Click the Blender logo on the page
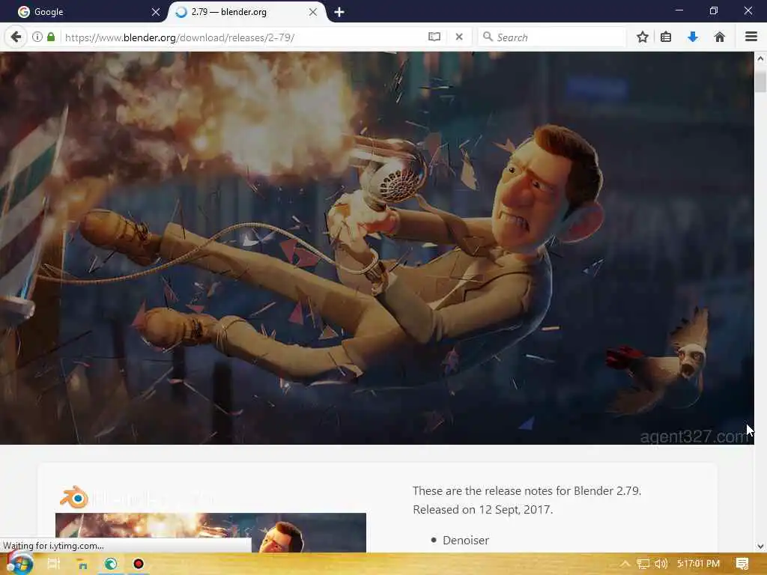The height and width of the screenshot is (575, 767). [x=74, y=498]
